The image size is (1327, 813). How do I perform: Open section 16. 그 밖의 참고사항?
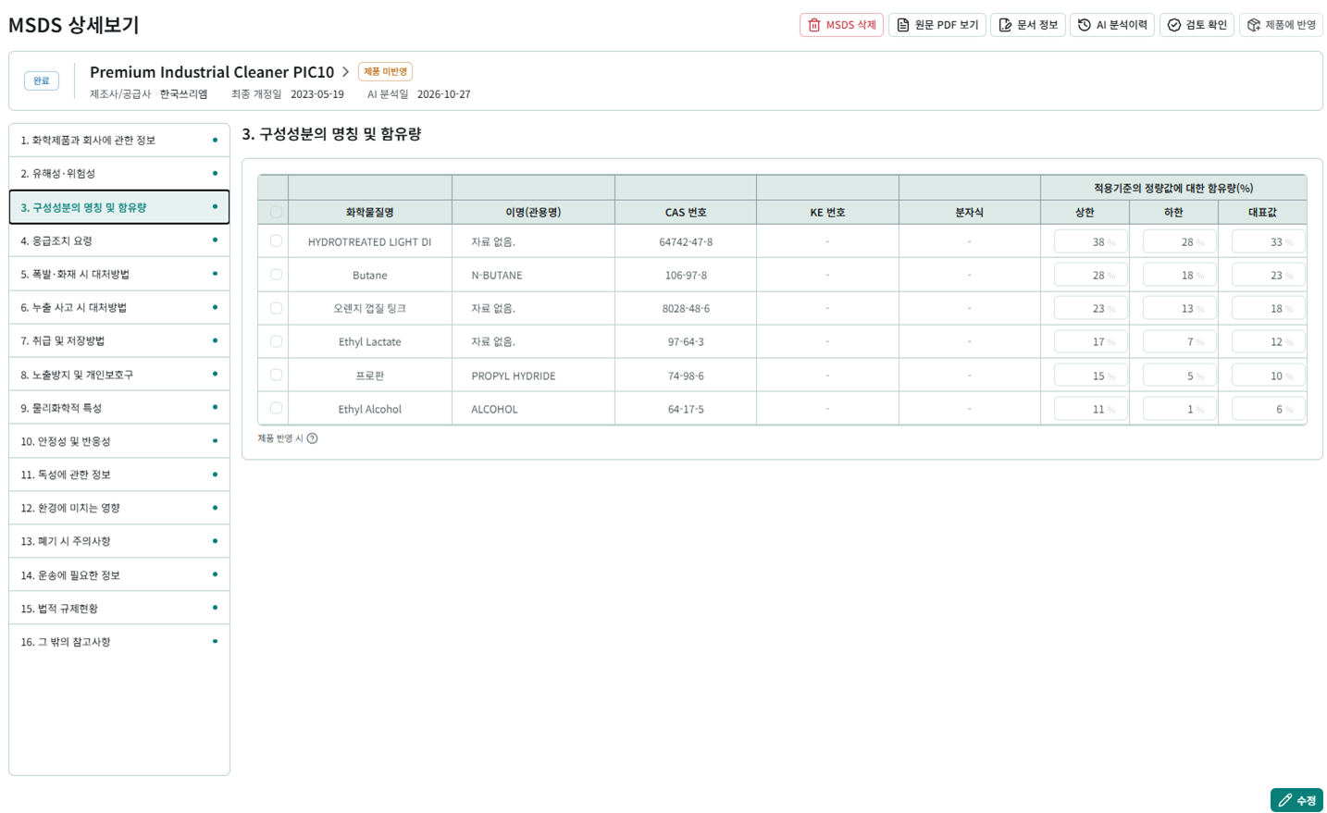tap(119, 642)
